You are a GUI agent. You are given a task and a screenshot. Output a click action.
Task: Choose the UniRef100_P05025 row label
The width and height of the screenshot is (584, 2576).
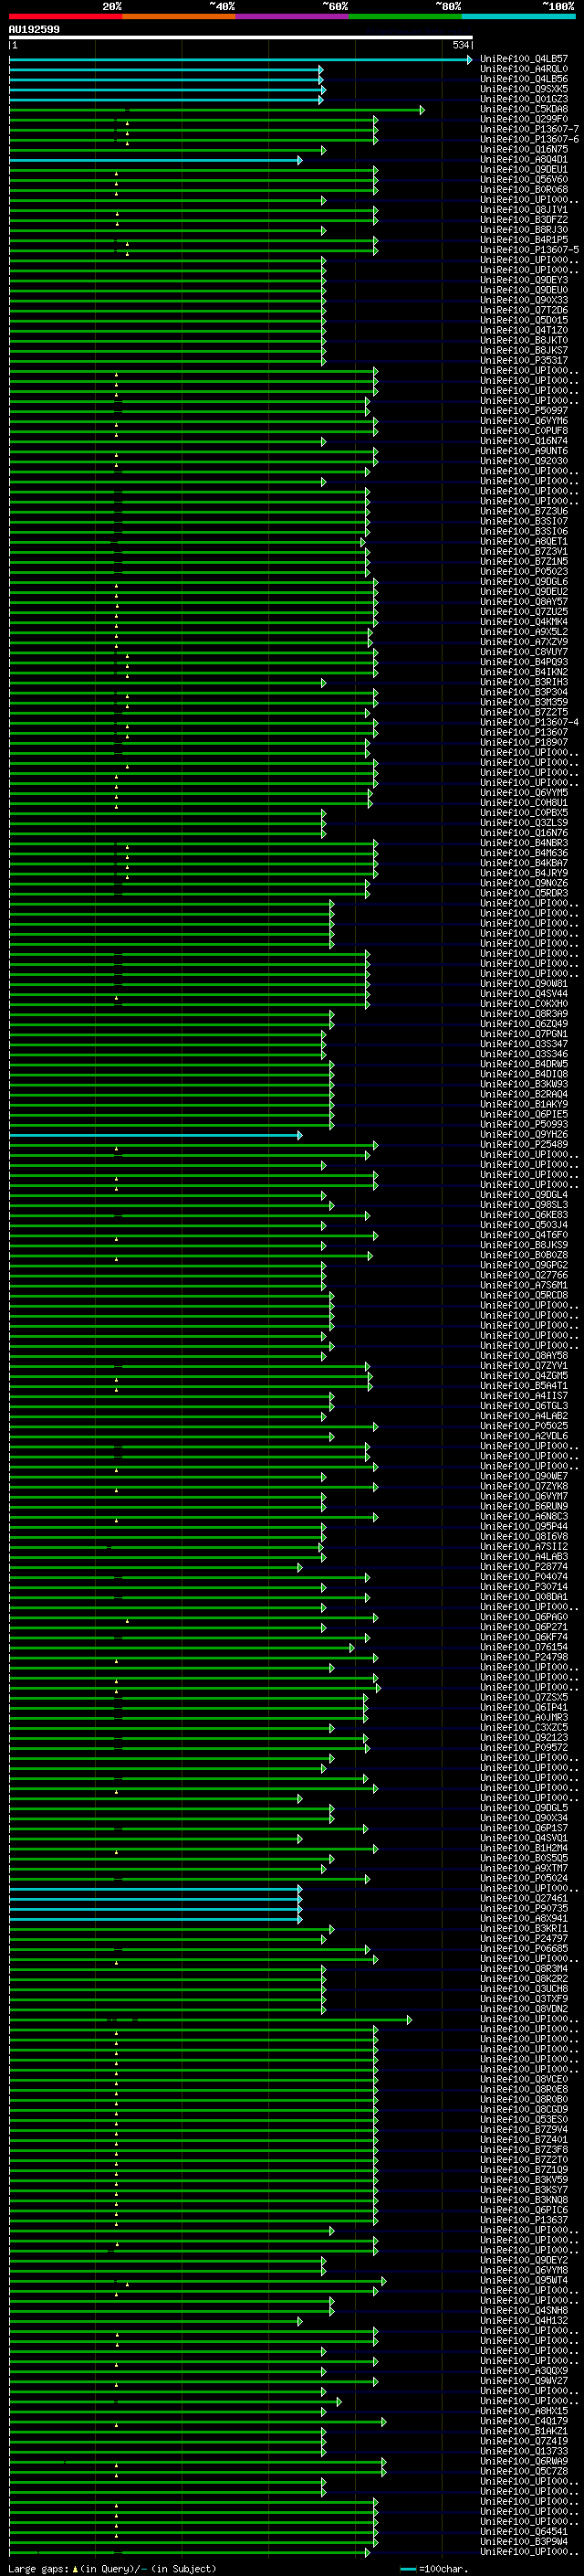524,1426
